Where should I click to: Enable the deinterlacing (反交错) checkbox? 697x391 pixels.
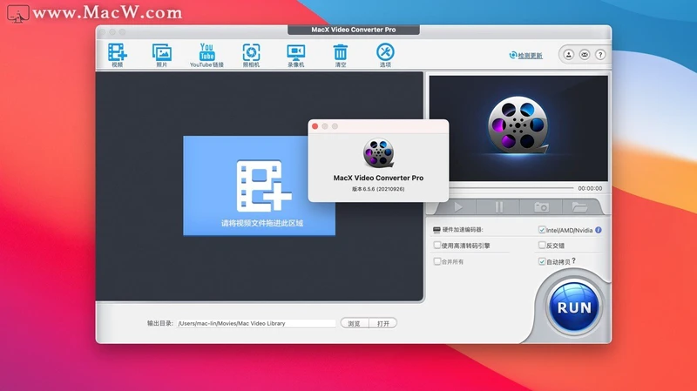pyautogui.click(x=542, y=246)
